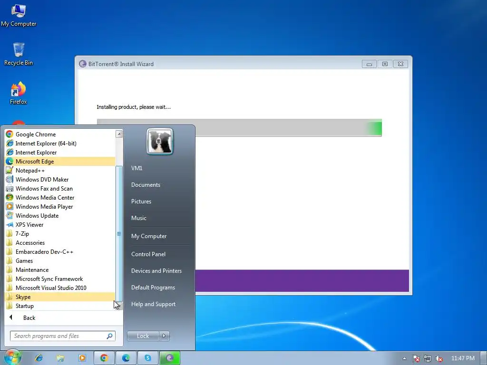Select the My Computer desktop icon
The width and height of the screenshot is (487, 365).
click(19, 15)
